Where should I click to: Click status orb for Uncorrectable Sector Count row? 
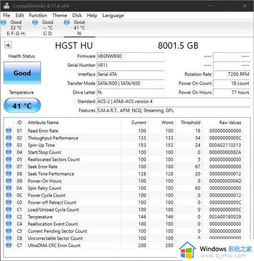coord(9,238)
